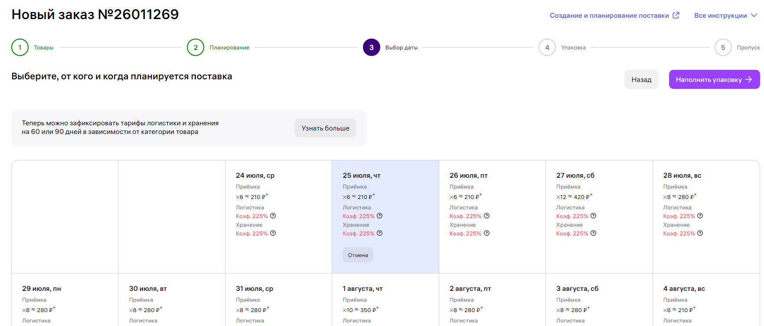
Task: Open logistics coefficient hint for 26 июля
Action: [x=486, y=216]
